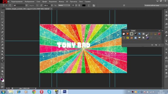Open the Изображение menu
The width and height of the screenshot is (168, 94).
(29, 2)
